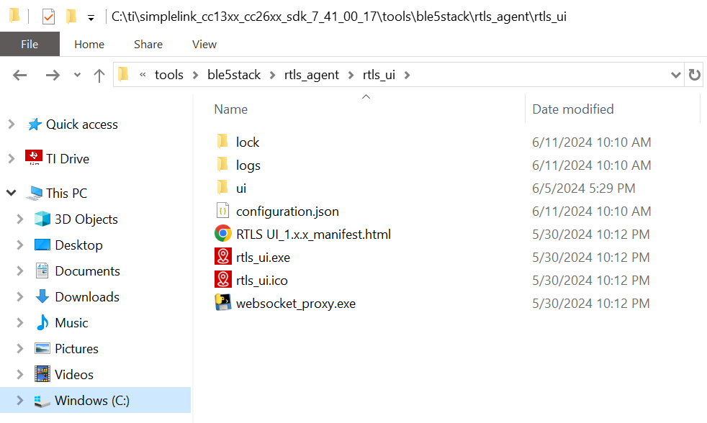Select the rtls_ui.exe application icon
This screenshot has width=707, height=423.
222,257
